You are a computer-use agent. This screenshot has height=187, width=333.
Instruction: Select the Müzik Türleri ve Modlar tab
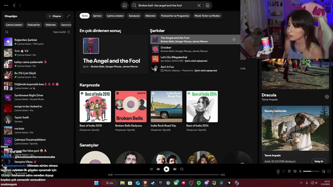(x=207, y=16)
